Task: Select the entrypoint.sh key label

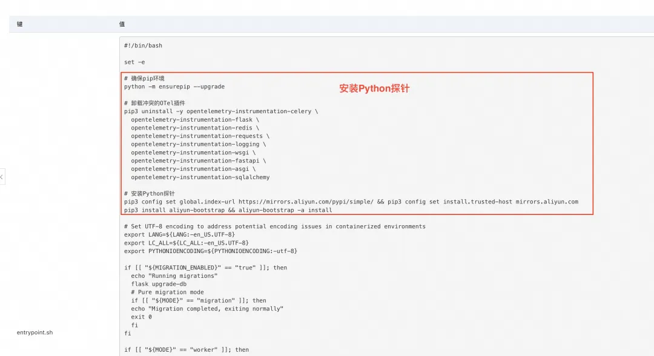Action: 35,332
